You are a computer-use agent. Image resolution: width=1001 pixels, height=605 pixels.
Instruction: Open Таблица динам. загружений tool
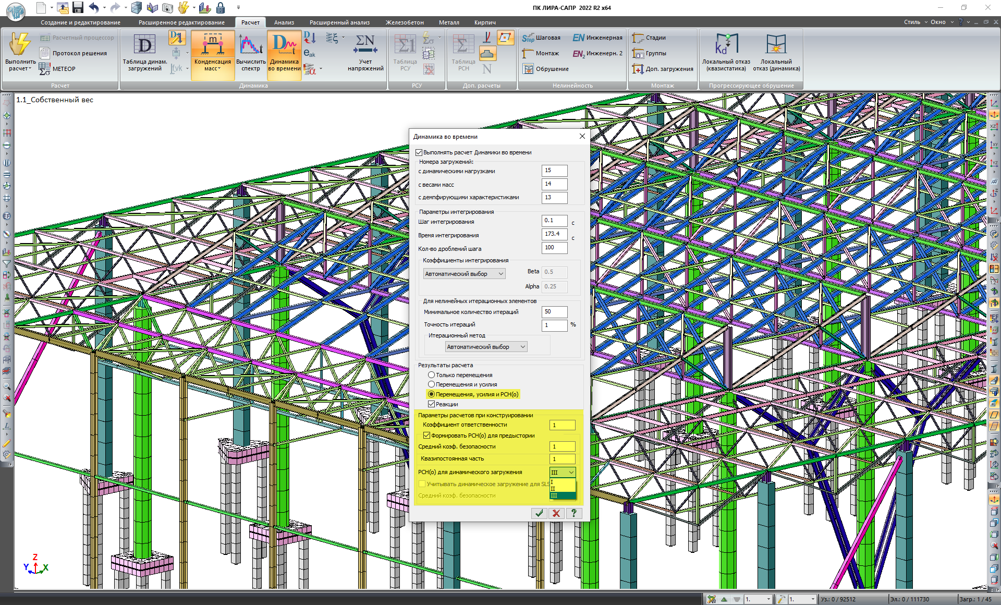point(144,46)
